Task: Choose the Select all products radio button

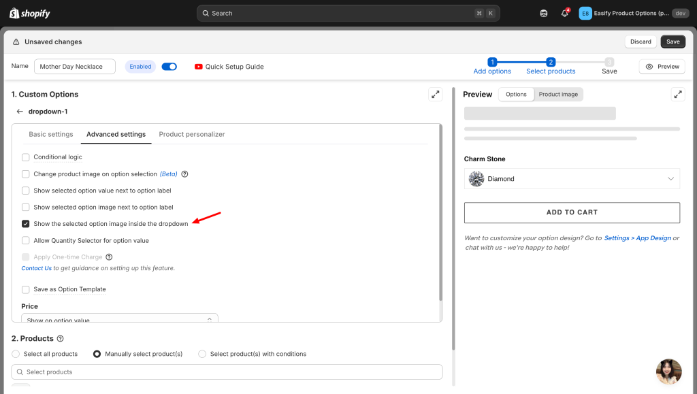Action: click(x=16, y=354)
